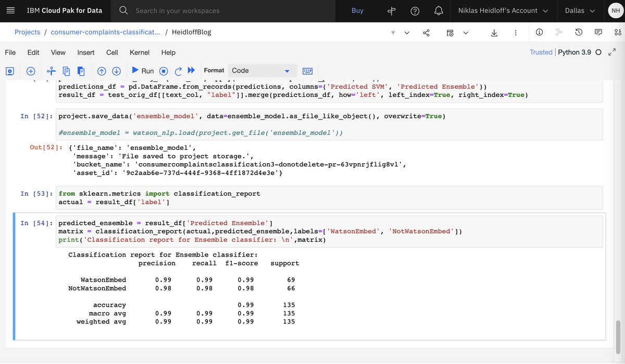Click the save notebook icon in toolbar
Screen dimensions: 625x364
pyautogui.click(x=10, y=70)
